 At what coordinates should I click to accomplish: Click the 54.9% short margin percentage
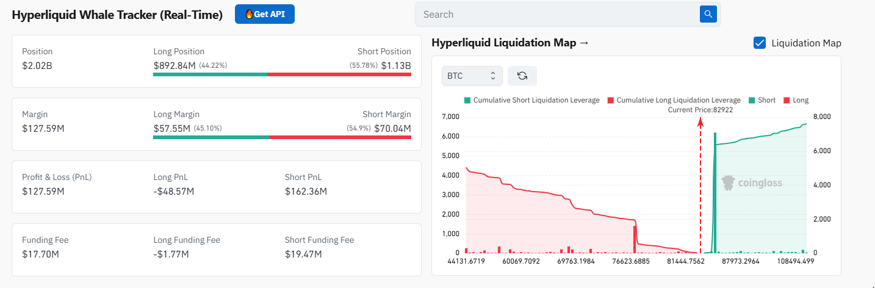[359, 128]
